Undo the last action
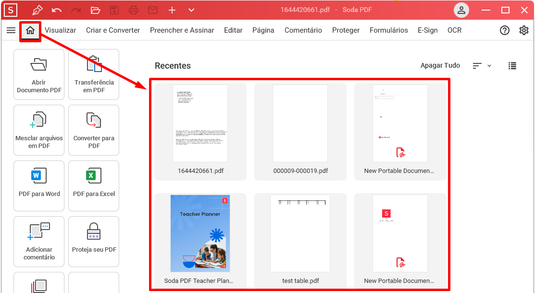The image size is (535, 293). click(x=57, y=10)
